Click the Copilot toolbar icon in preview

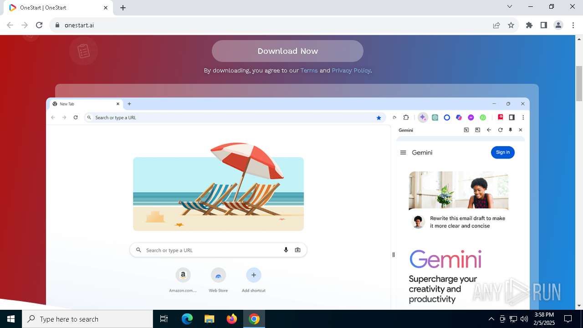tap(459, 118)
